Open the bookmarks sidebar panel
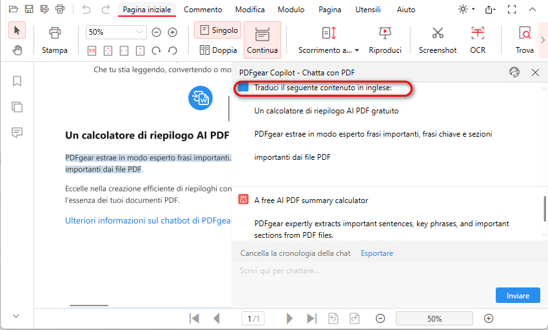The width and height of the screenshot is (548, 330). (x=17, y=81)
